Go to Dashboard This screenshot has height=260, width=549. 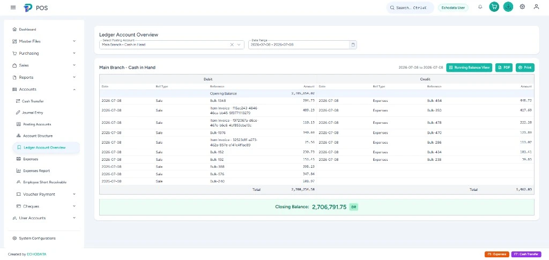click(27, 29)
